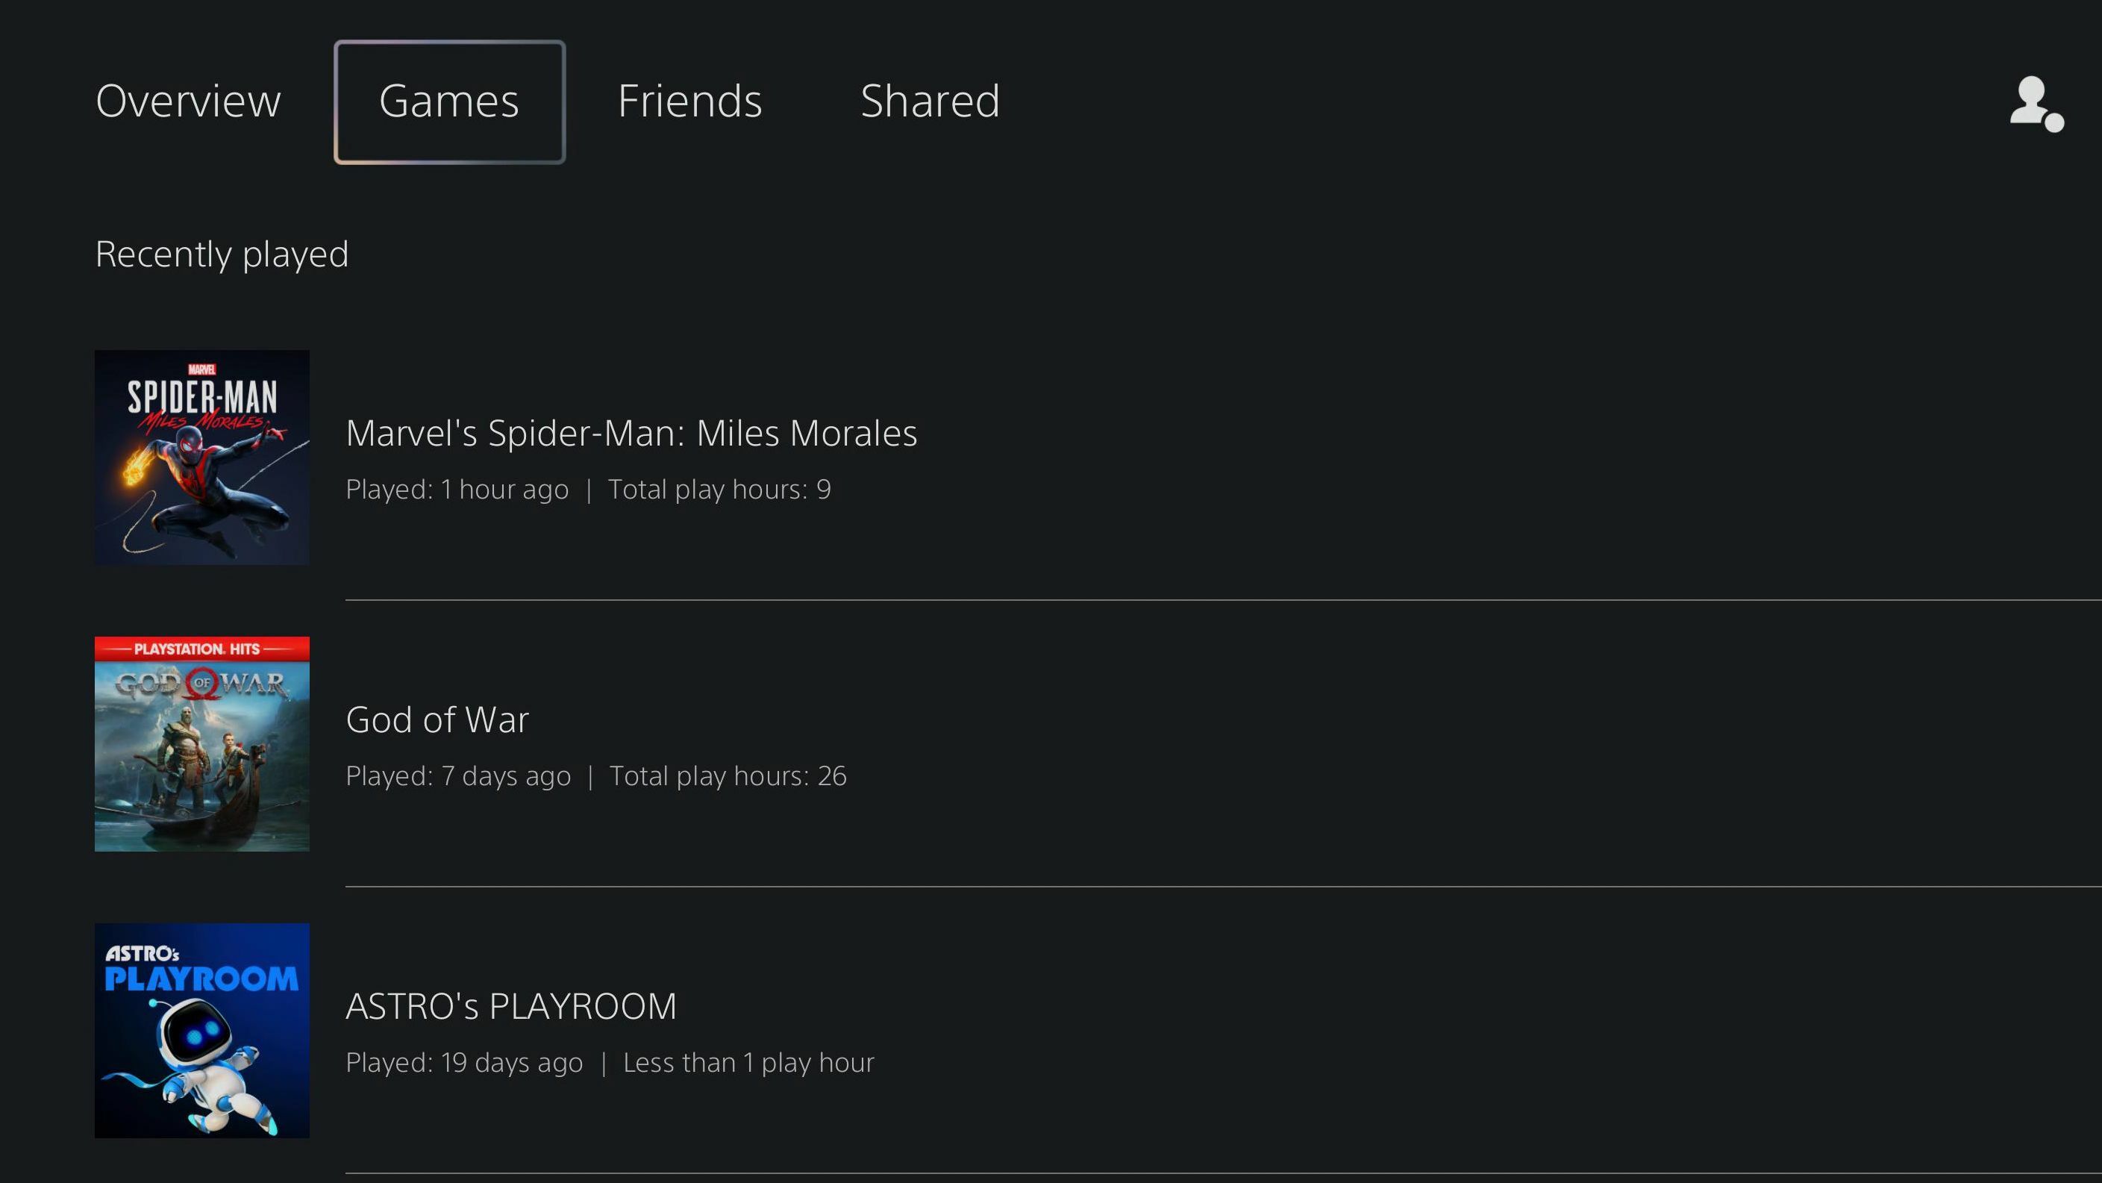Select the Spider-Man Miles Morales cover art
Screen dimensions: 2102x1183
(x=201, y=458)
